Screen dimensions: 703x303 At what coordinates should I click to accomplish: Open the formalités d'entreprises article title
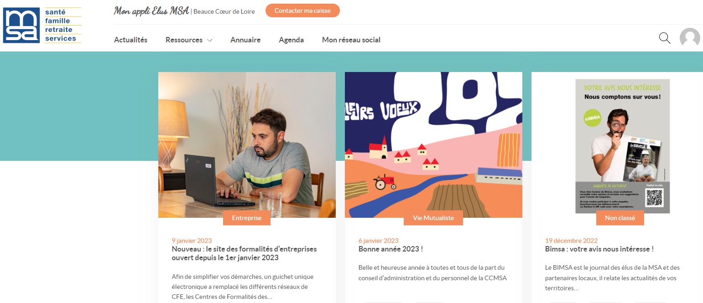244,253
